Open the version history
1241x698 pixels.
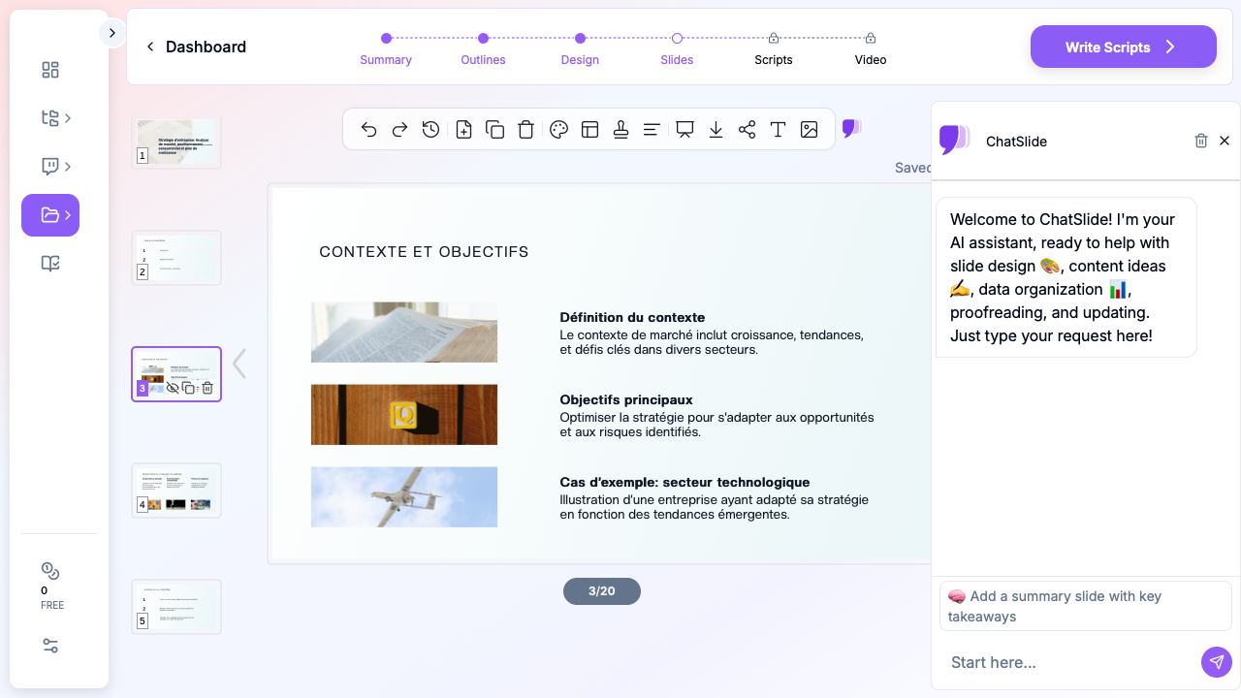point(430,129)
